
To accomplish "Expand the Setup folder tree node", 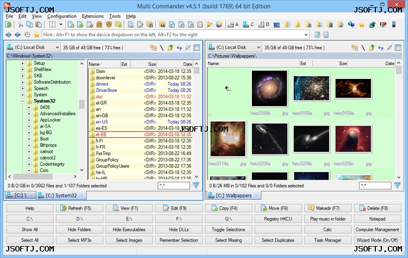I will point(23,63).
